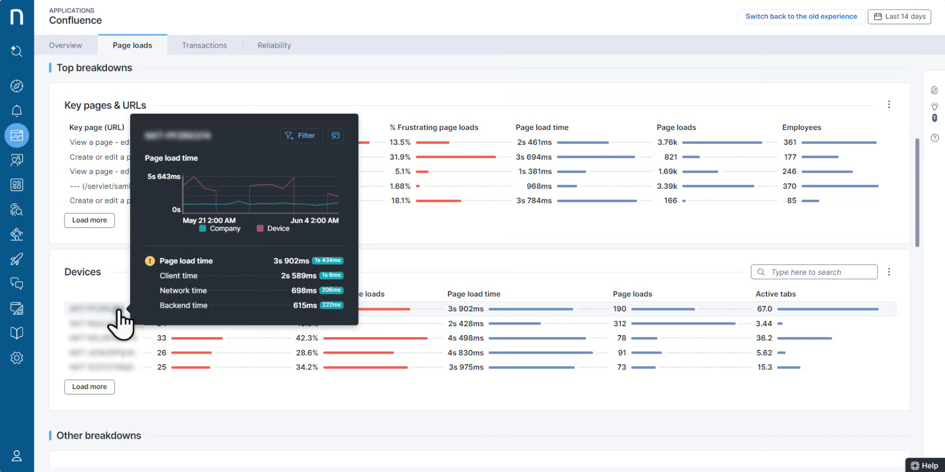
Task: Open Devices section three-dot menu
Action: tap(889, 272)
